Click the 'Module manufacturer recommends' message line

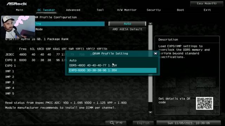60,107
